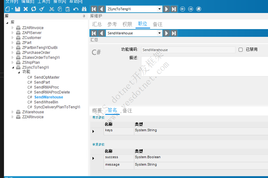Viewport: 268px width, 178px height.
Task: Click the Refresh toolbar icon
Action: [x=33, y=9]
